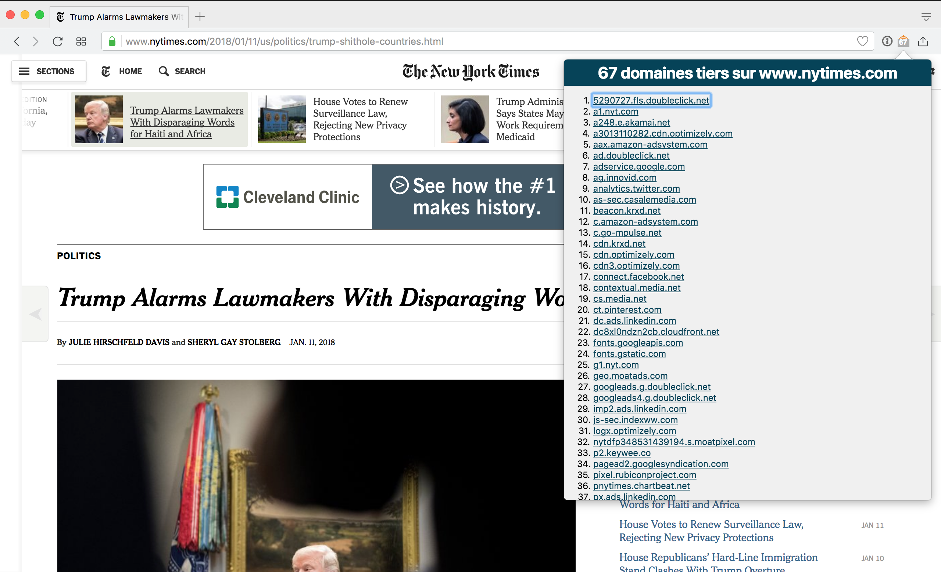Open the SECTIONS hamburger menu
The width and height of the screenshot is (941, 572).
(49, 71)
